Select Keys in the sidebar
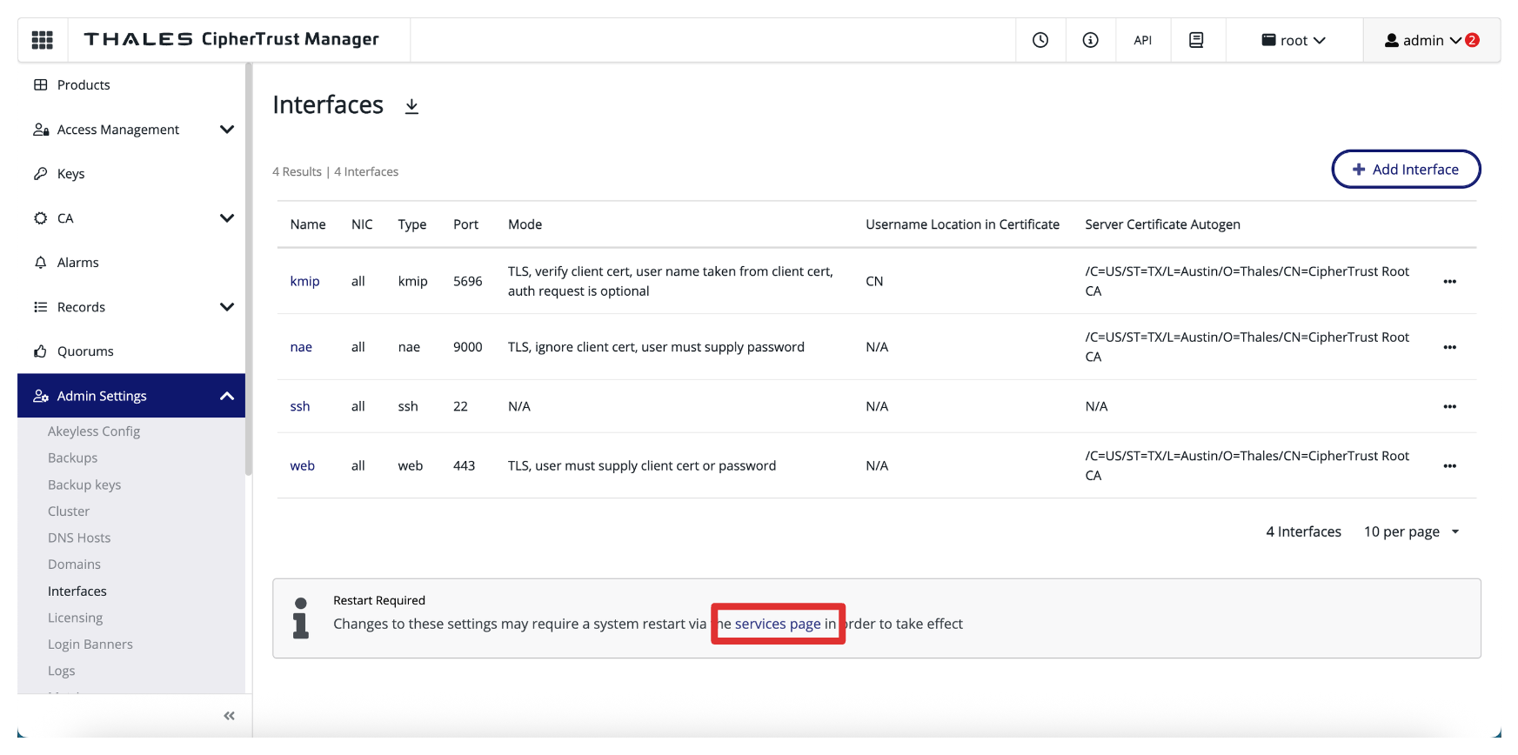1518x755 pixels. click(x=70, y=174)
